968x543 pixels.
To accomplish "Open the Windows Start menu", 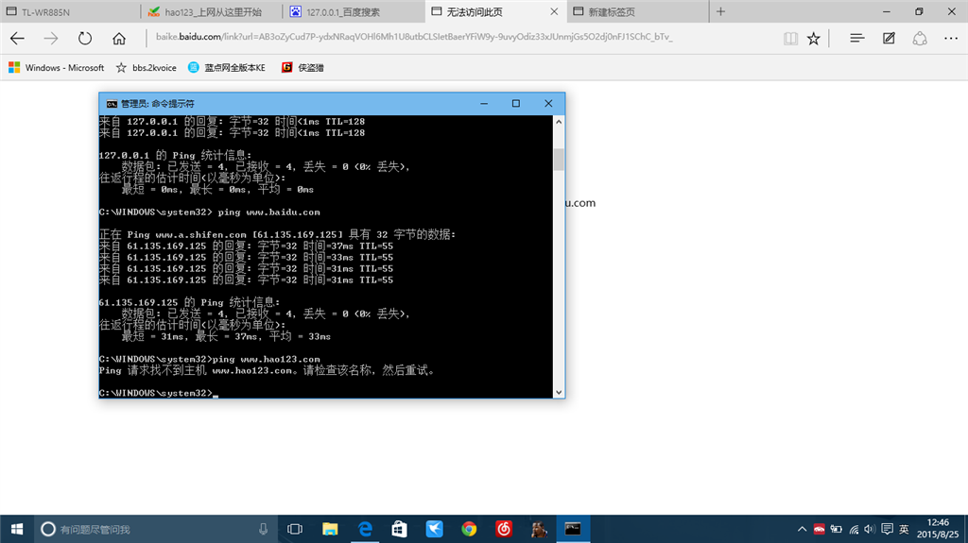I will point(17,529).
